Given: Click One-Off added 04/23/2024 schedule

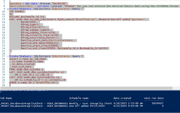Looking at the screenshot, I should click(87, 106).
